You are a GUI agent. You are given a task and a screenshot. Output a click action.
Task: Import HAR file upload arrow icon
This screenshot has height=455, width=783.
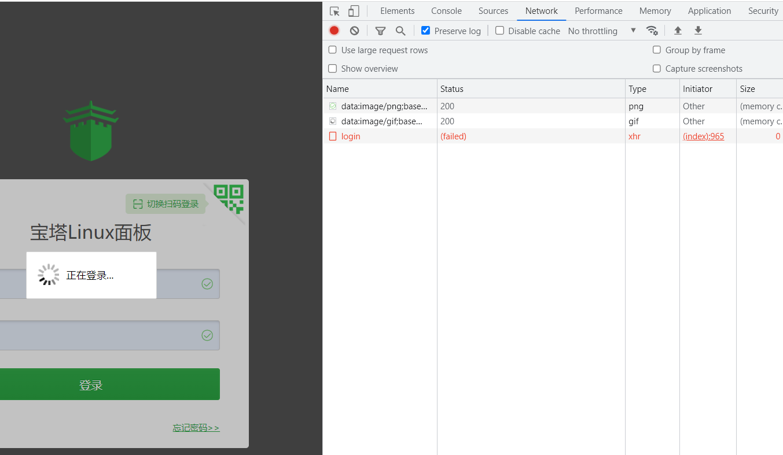(x=678, y=31)
